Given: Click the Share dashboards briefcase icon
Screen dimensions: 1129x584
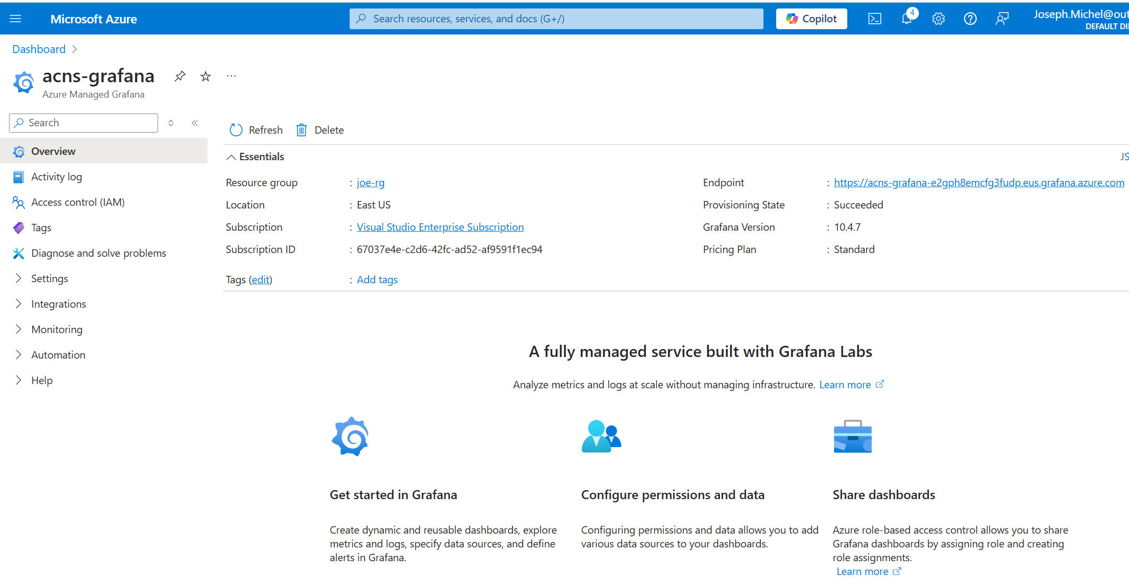Looking at the screenshot, I should click(x=853, y=437).
